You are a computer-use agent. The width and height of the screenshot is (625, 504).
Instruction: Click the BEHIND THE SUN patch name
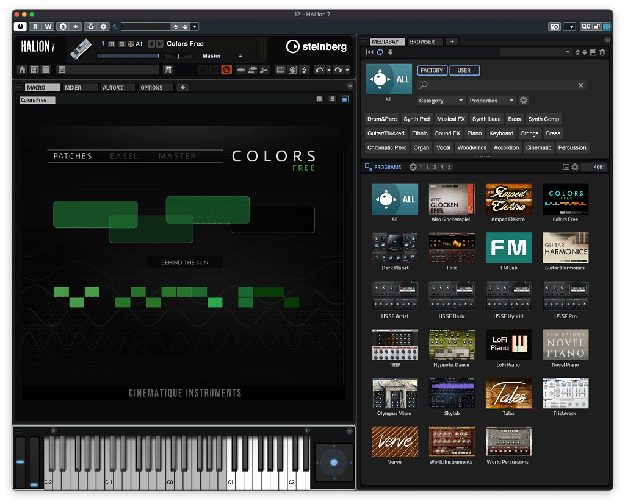point(184,263)
